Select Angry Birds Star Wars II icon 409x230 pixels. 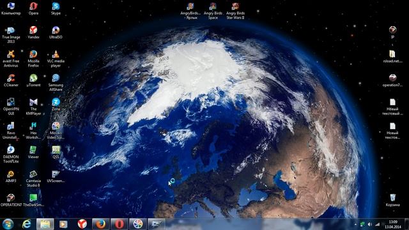[235, 10]
